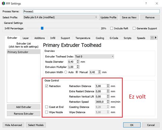
Task: Switch to the G-Code tab
Action: pyautogui.click(x=114, y=38)
